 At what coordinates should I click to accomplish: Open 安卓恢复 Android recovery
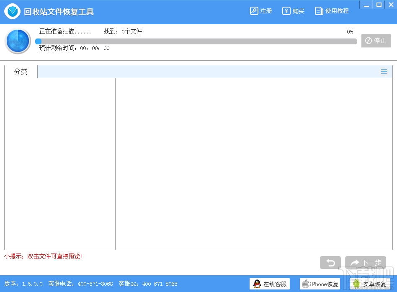pos(370,284)
